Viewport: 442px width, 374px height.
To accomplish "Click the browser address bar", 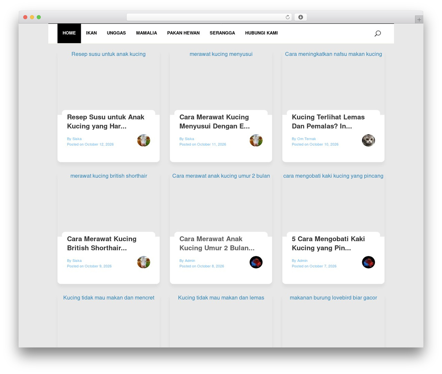I will pyautogui.click(x=209, y=17).
